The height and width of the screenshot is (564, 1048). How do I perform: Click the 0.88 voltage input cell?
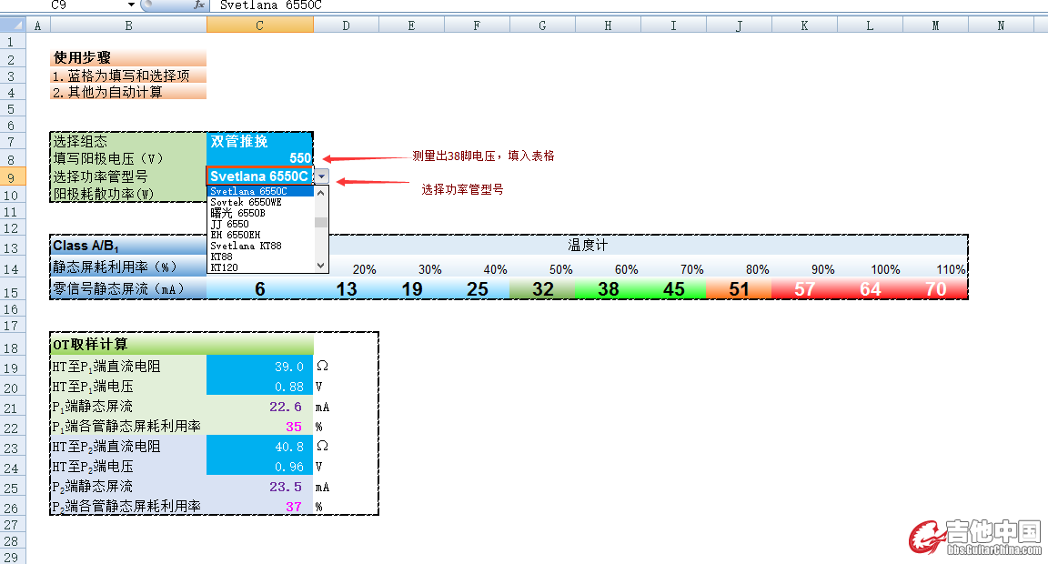260,387
